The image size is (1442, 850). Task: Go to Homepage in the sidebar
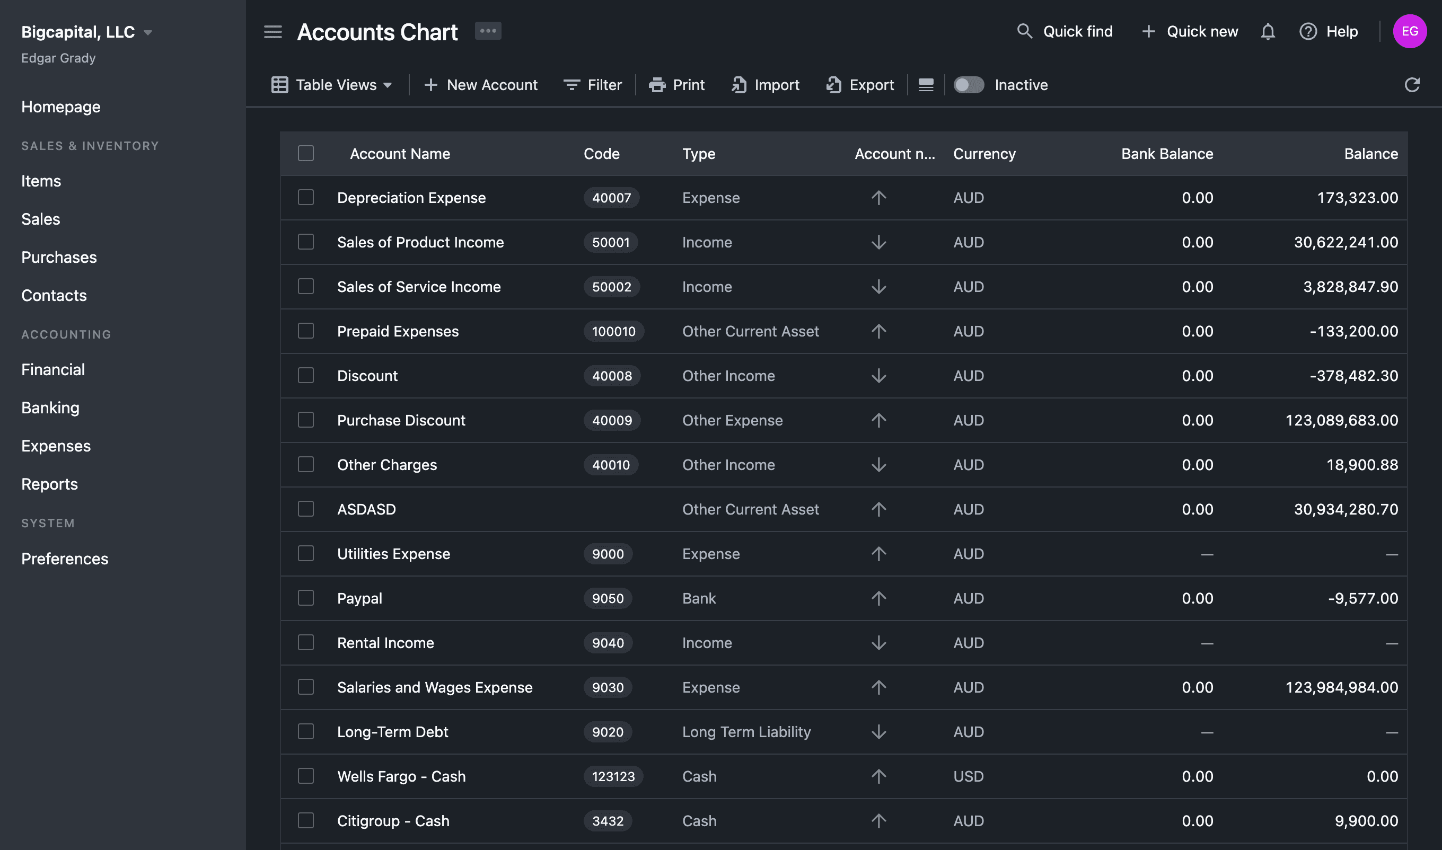(61, 107)
